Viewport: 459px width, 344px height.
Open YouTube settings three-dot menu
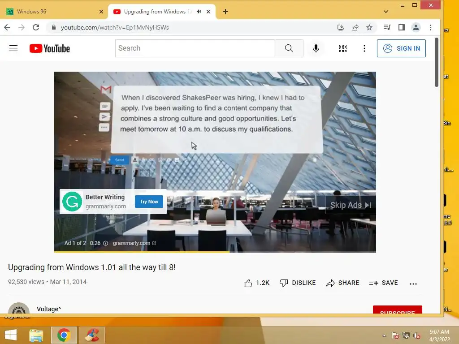coord(364,48)
